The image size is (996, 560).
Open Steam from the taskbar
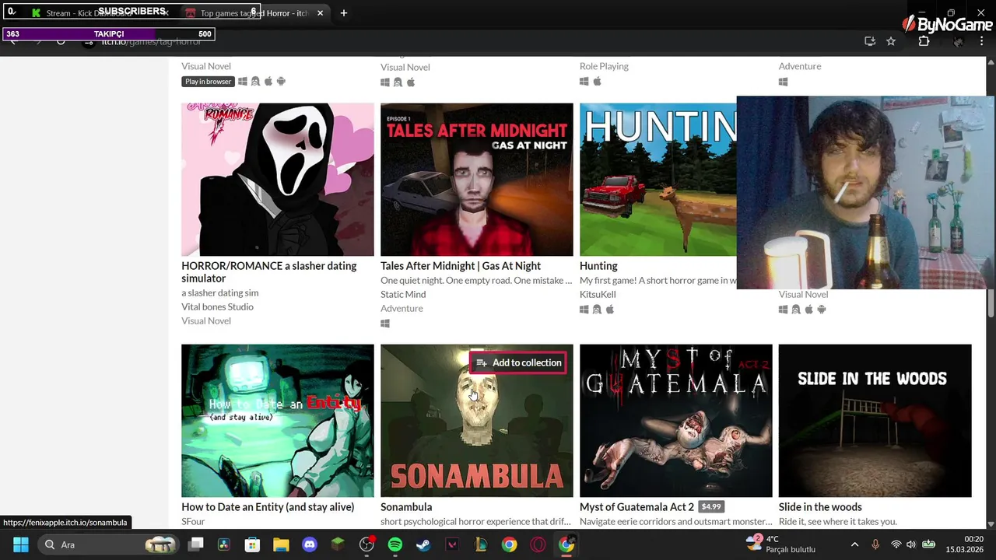[423, 544]
